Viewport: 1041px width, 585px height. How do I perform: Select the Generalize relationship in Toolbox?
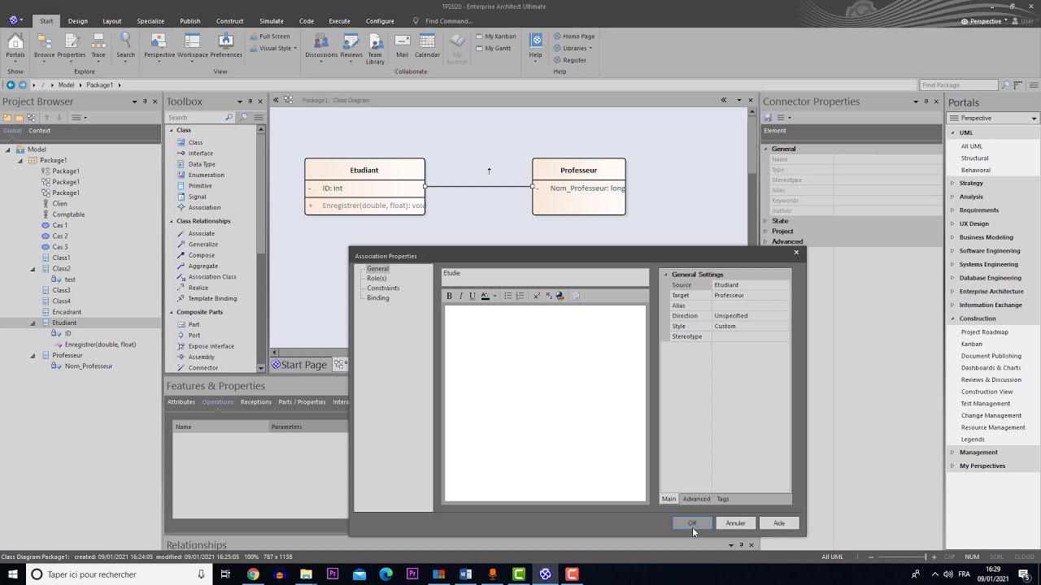point(203,244)
